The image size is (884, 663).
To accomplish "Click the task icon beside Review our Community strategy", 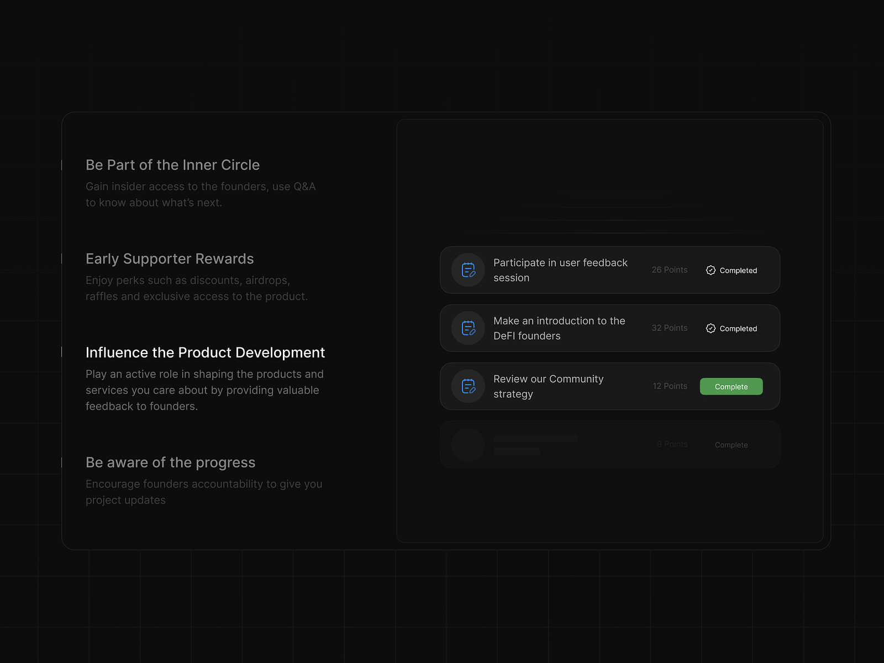I will tap(468, 386).
